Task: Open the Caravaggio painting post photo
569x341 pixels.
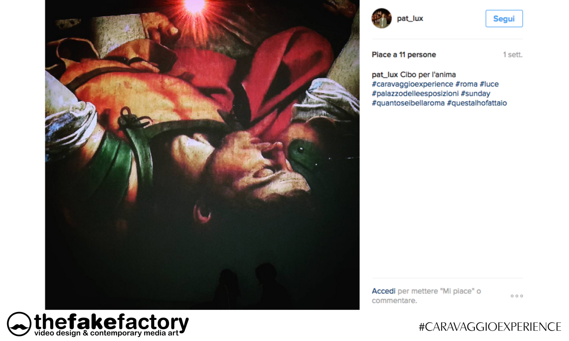Action: (202, 155)
